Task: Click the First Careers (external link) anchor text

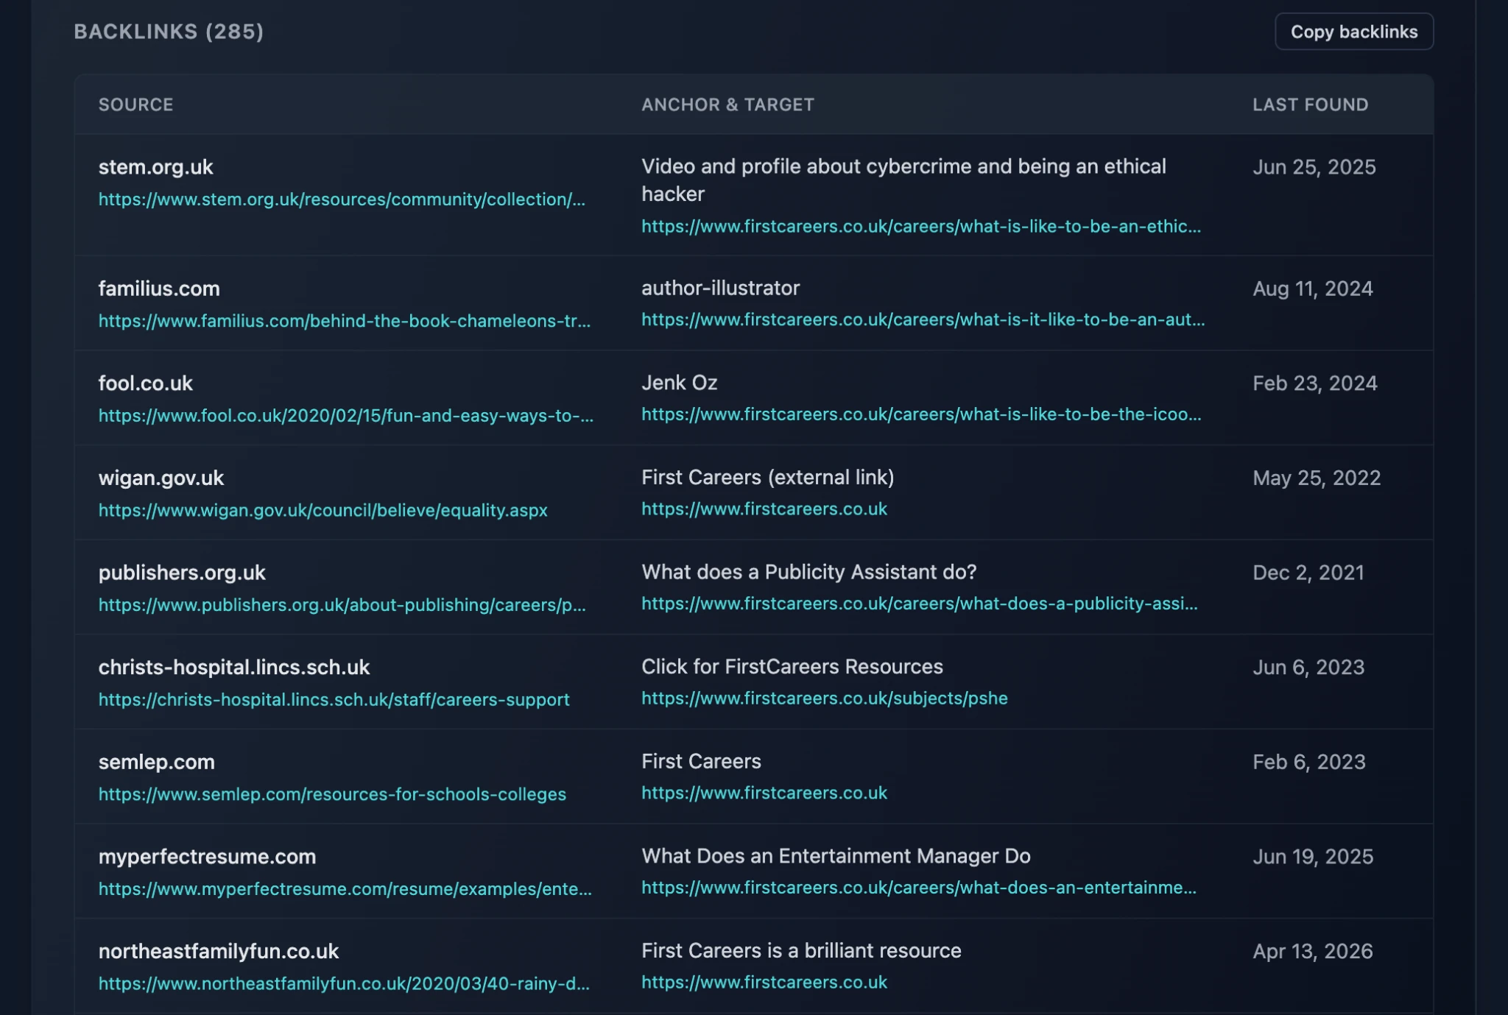Action: (x=767, y=477)
